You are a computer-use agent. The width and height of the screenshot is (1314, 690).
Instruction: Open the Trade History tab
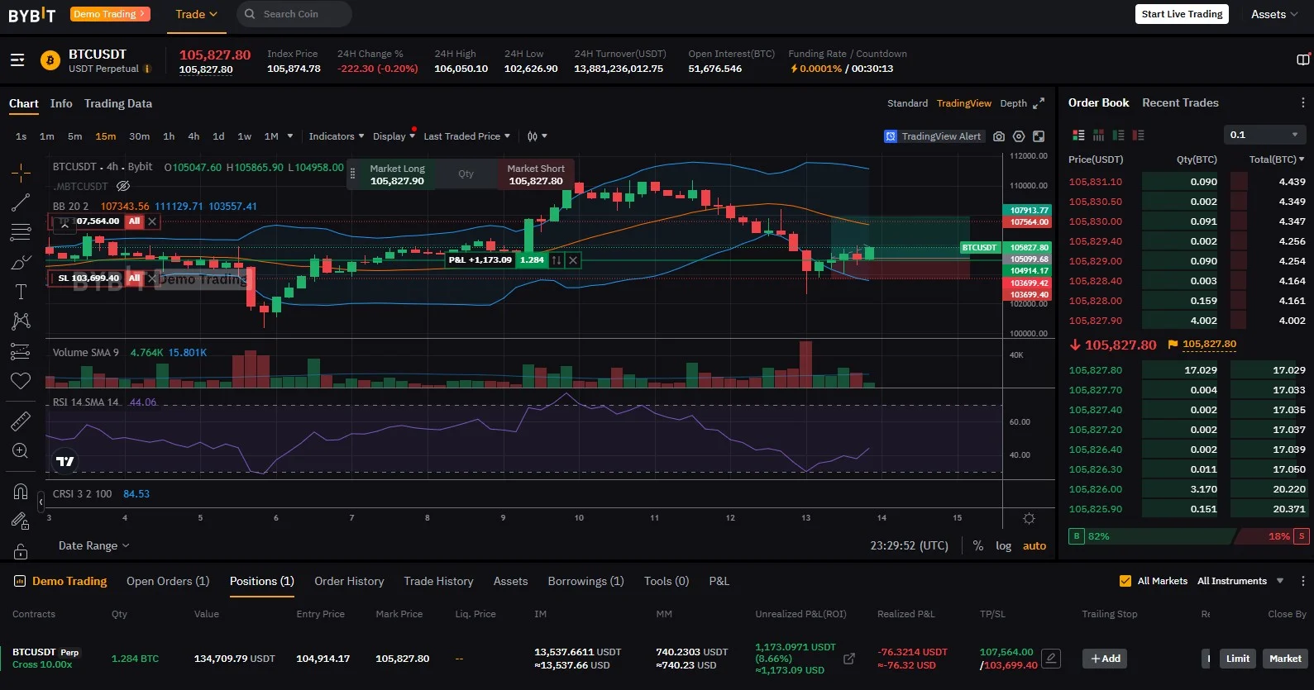tap(438, 581)
